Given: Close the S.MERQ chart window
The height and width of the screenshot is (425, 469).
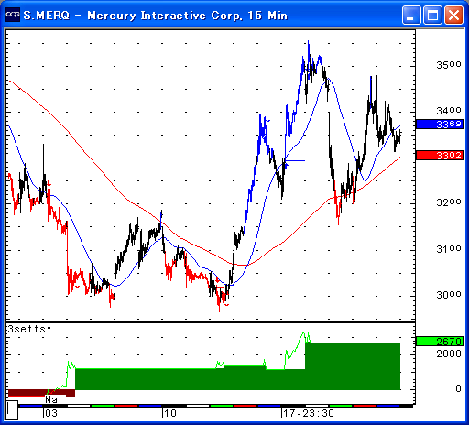Looking at the screenshot, I should pos(453,15).
